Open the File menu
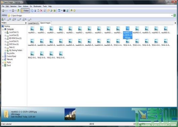 [3, 6]
